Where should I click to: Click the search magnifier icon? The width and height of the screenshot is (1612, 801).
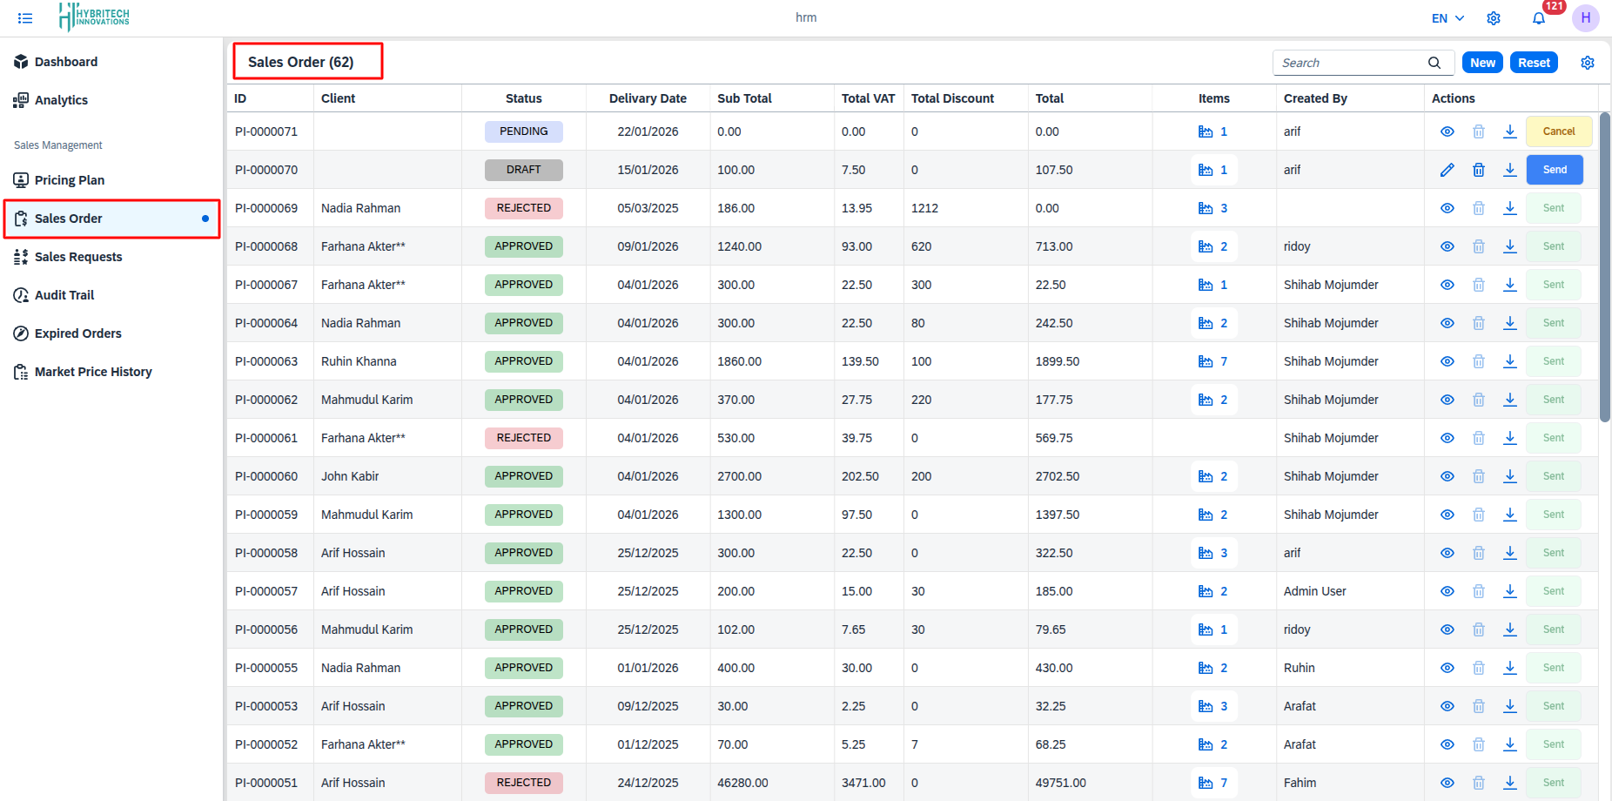point(1434,63)
